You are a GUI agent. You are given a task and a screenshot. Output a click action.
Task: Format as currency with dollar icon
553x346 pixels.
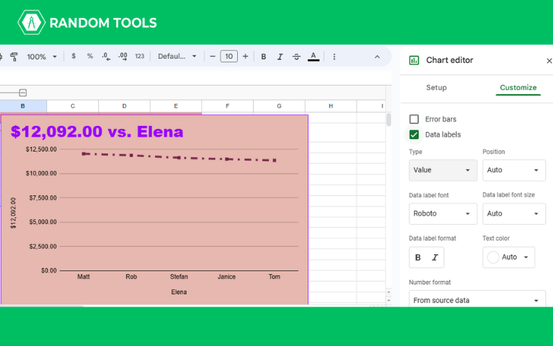[x=73, y=56]
